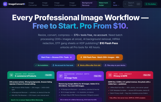Open the E-commerce & Products card heading

coord(26,76)
